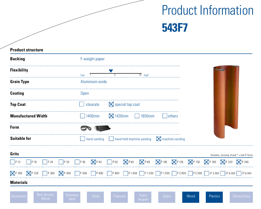Uncheck the P 400 grit box

(61, 173)
